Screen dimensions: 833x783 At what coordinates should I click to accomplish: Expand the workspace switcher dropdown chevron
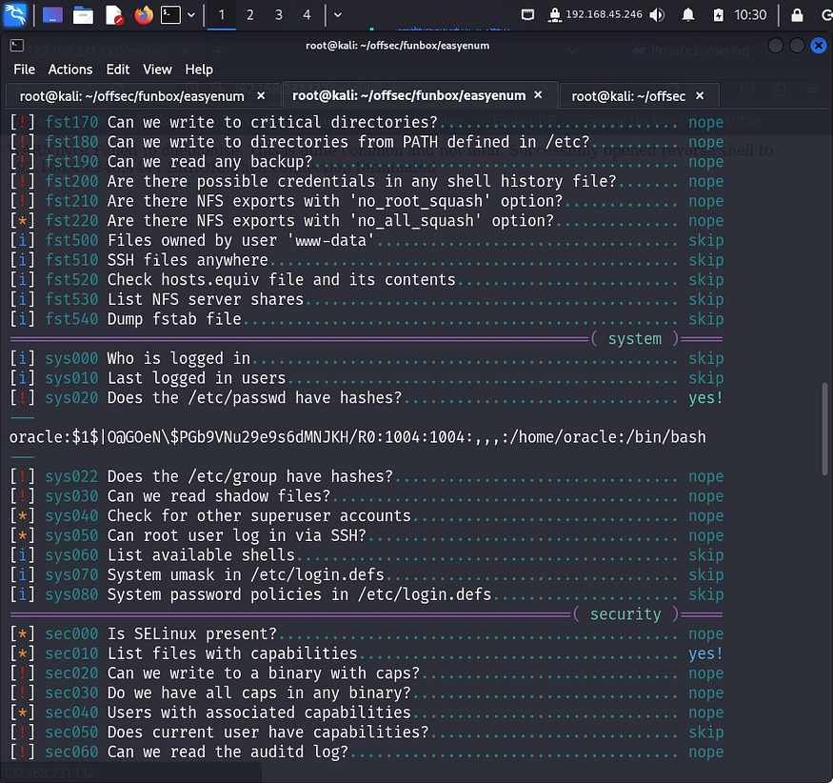[337, 15]
